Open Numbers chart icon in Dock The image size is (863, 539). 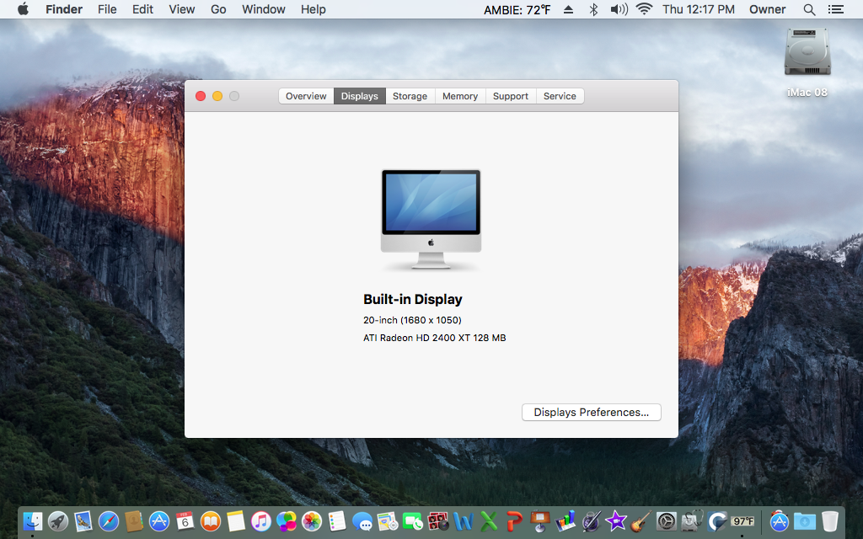pyautogui.click(x=566, y=520)
